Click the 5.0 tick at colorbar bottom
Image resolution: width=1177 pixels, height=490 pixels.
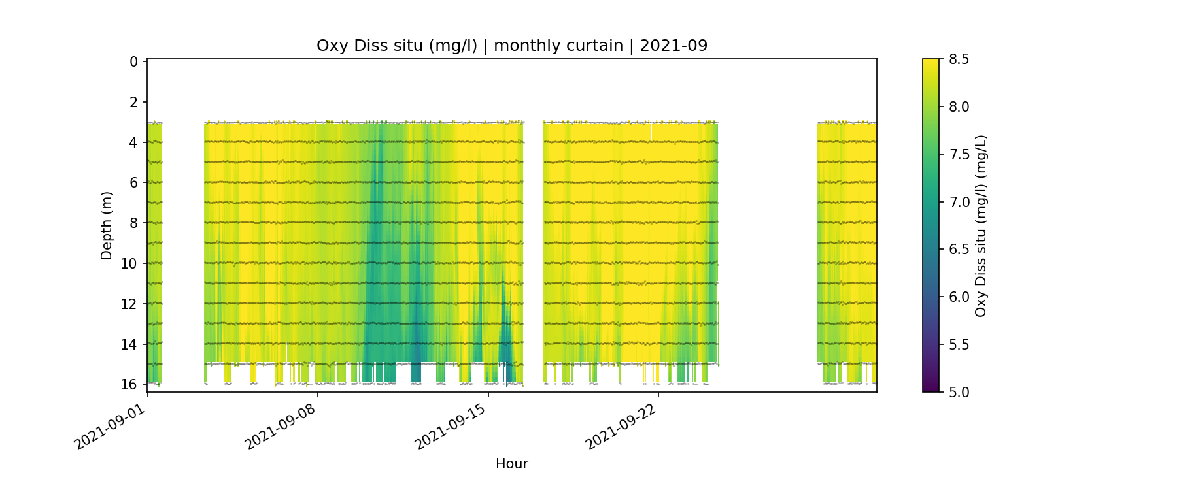959,392
